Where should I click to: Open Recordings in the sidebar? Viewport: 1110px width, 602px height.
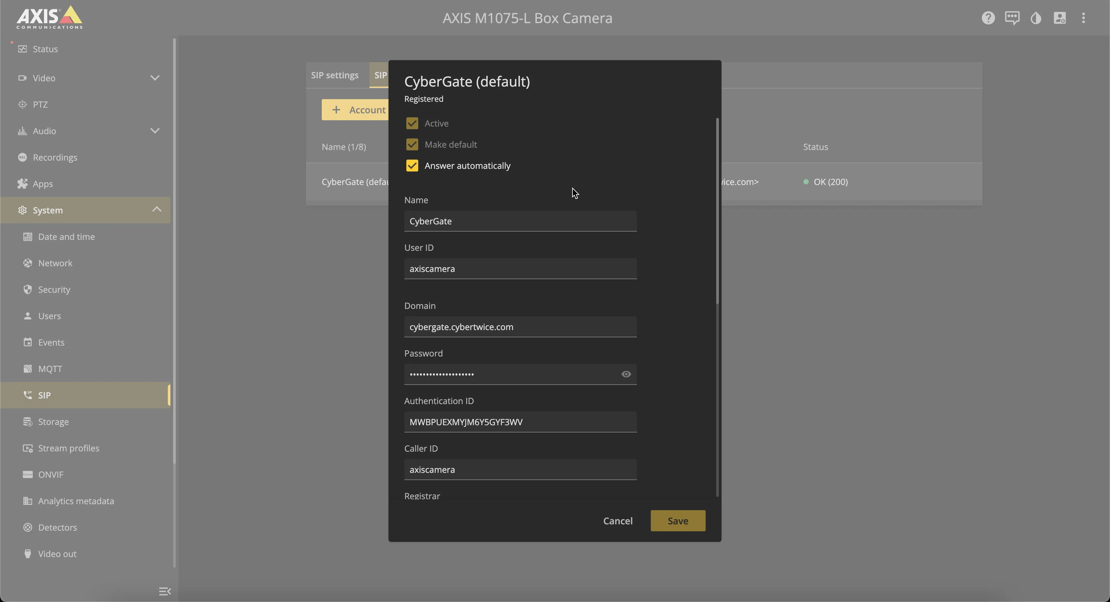(85, 157)
